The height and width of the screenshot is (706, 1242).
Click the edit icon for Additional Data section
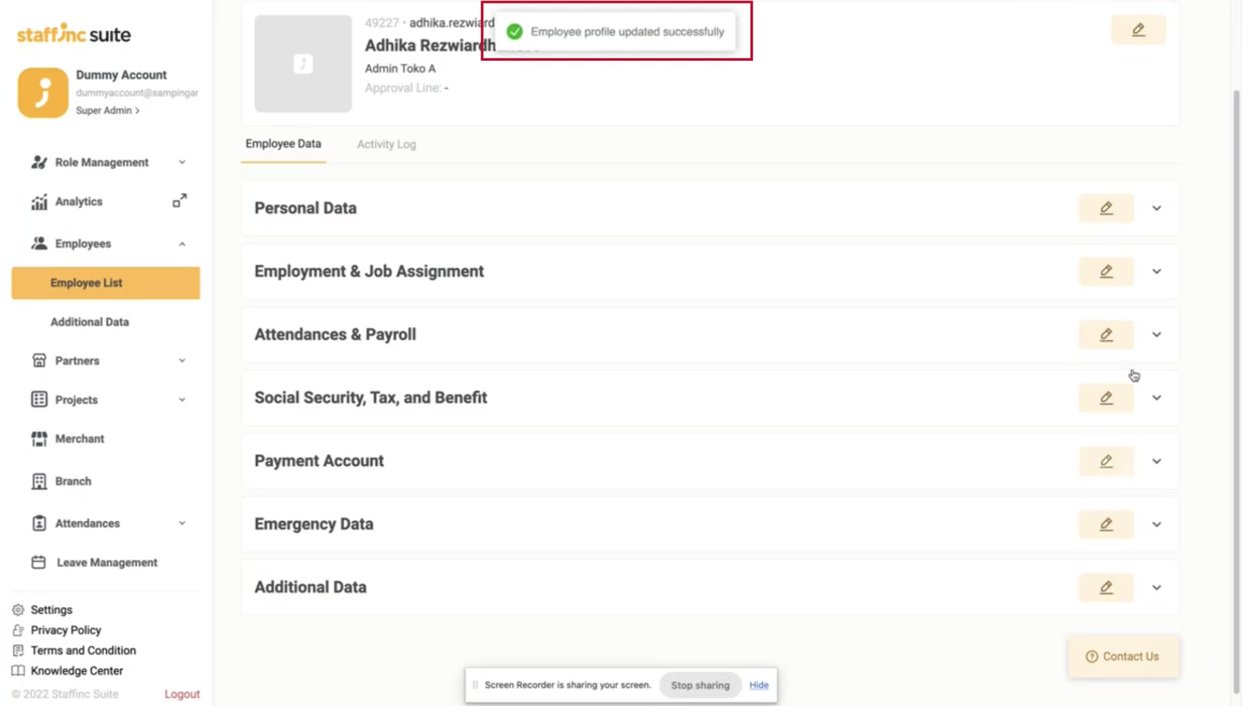[1106, 587]
